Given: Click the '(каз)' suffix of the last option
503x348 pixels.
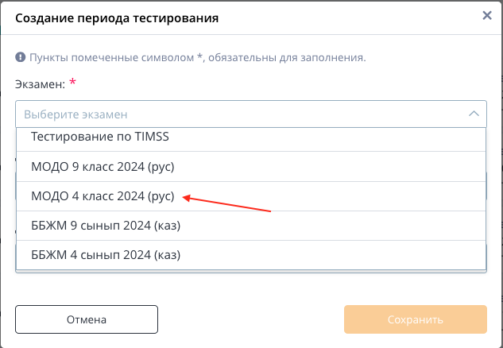Looking at the screenshot, I should (167, 255).
